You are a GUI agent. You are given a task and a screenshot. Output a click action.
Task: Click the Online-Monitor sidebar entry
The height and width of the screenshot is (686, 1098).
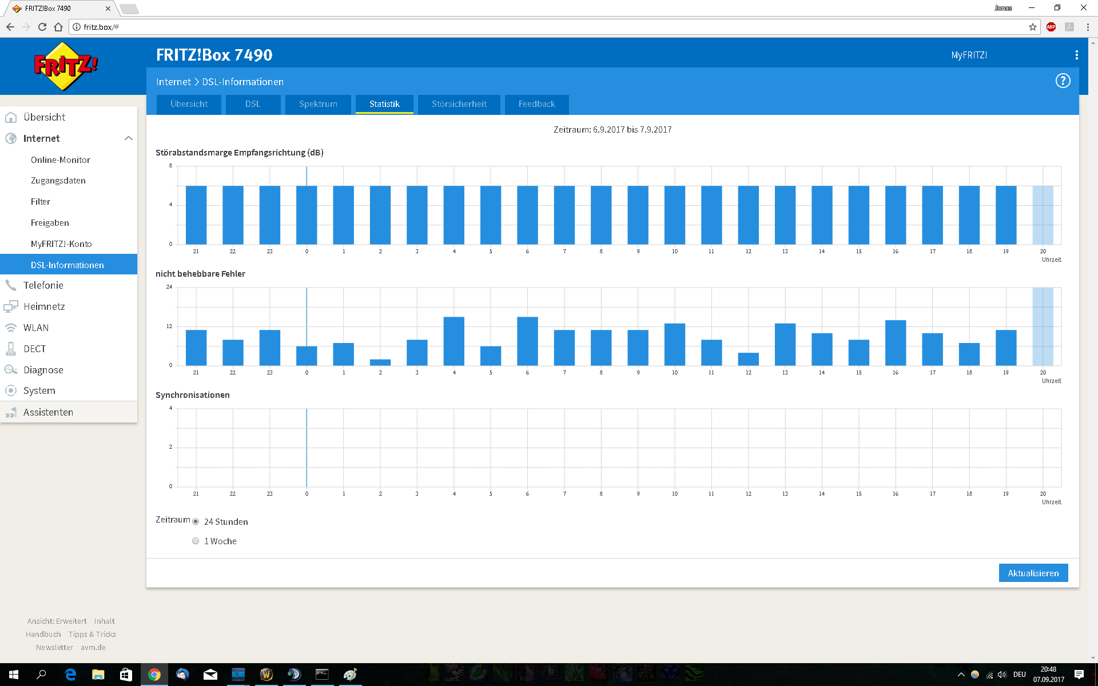tap(61, 160)
